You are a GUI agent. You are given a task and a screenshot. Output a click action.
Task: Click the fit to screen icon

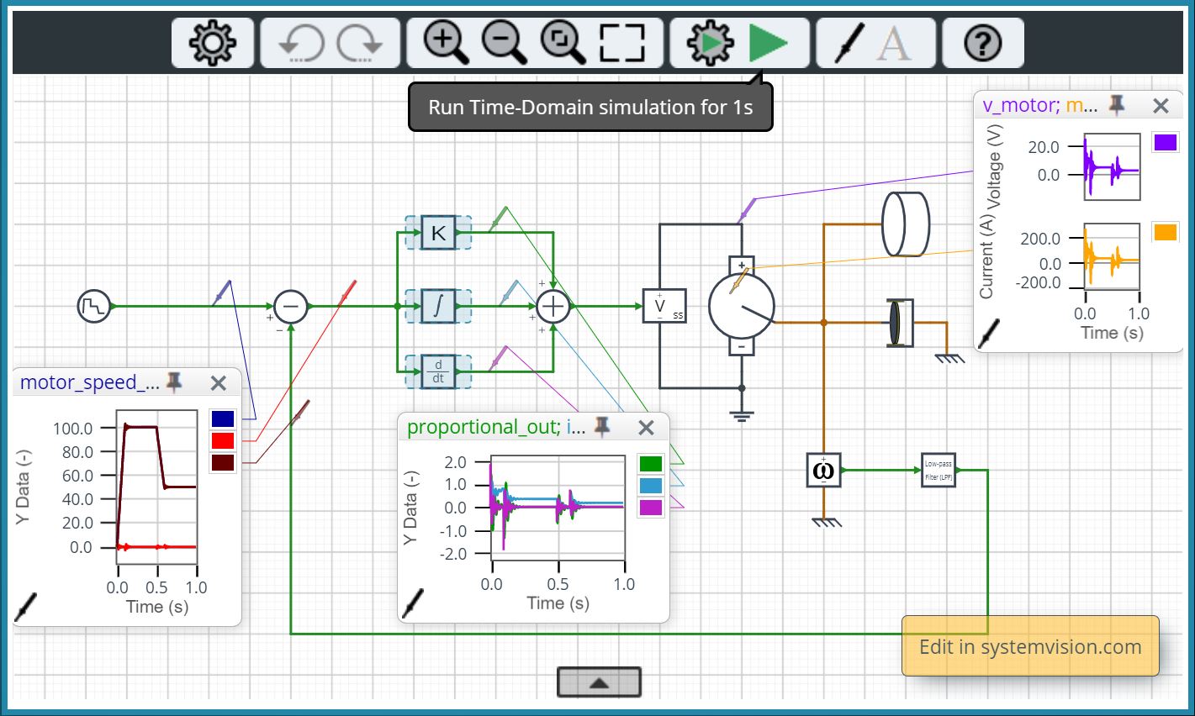[x=621, y=42]
